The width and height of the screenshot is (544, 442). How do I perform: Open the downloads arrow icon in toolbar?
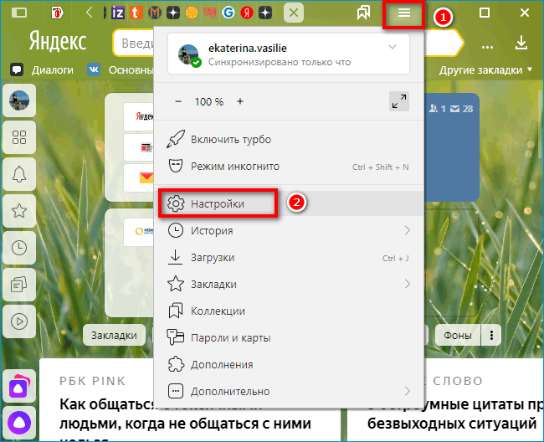point(521,43)
